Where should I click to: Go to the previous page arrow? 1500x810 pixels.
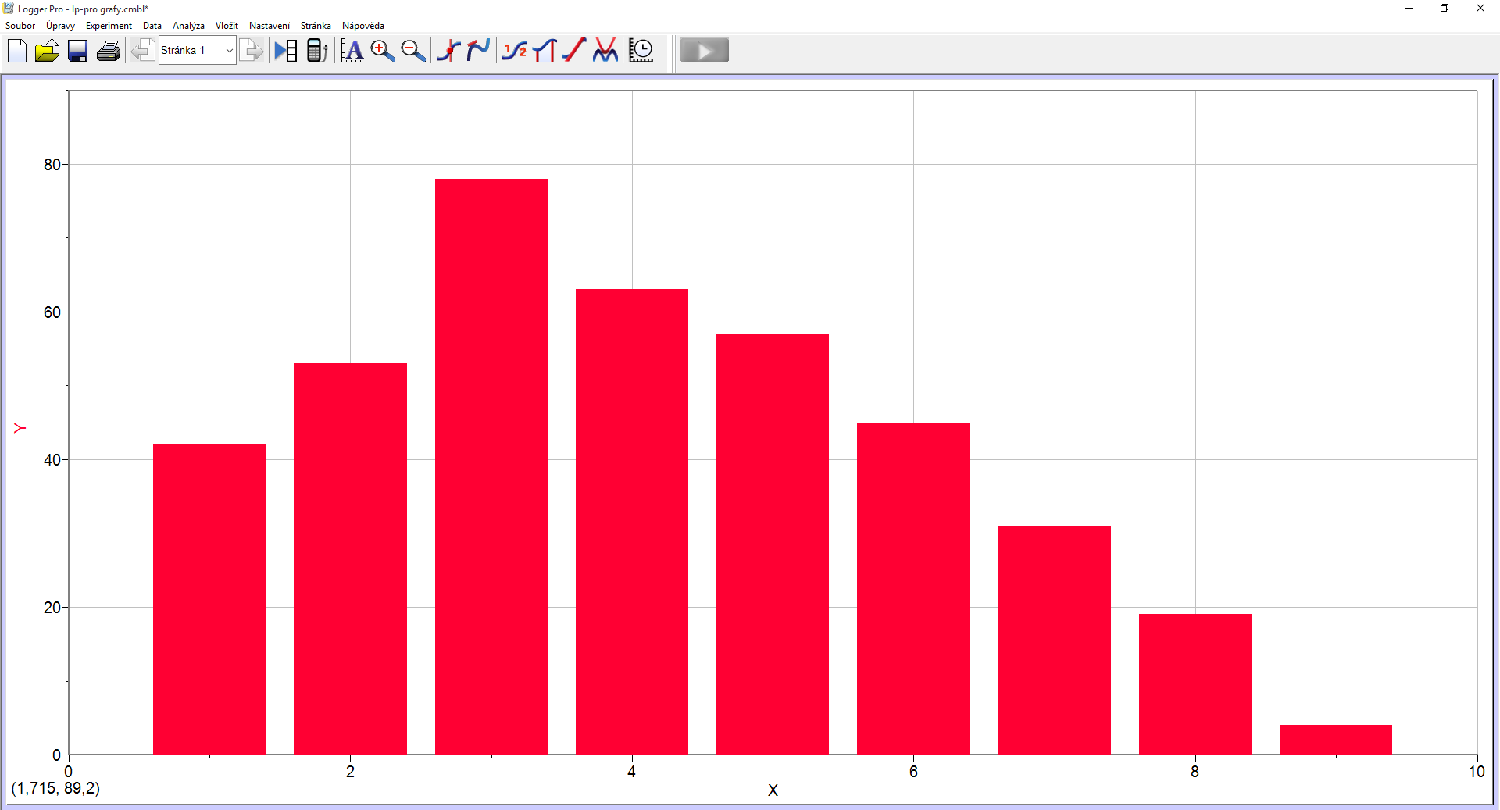click(142, 51)
